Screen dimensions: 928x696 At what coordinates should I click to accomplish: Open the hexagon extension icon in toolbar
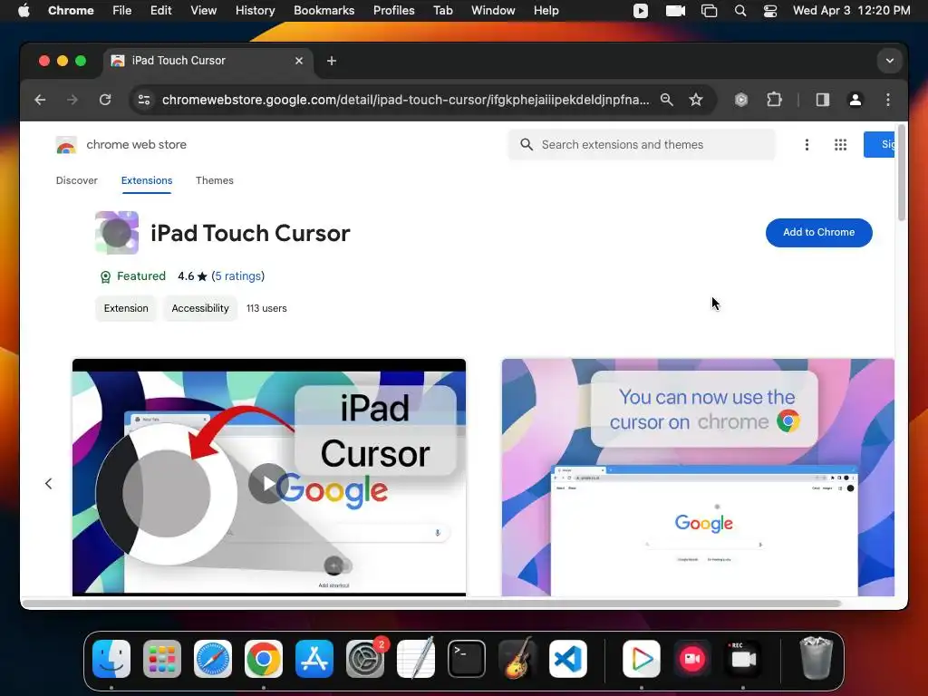[x=741, y=100]
